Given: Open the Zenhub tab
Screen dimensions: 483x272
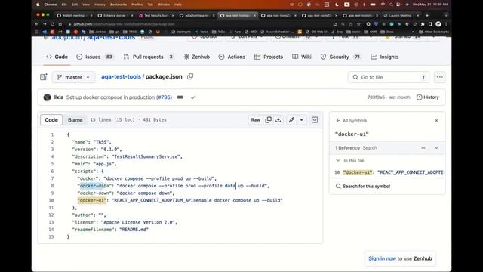Looking at the screenshot, I should [x=196, y=57].
